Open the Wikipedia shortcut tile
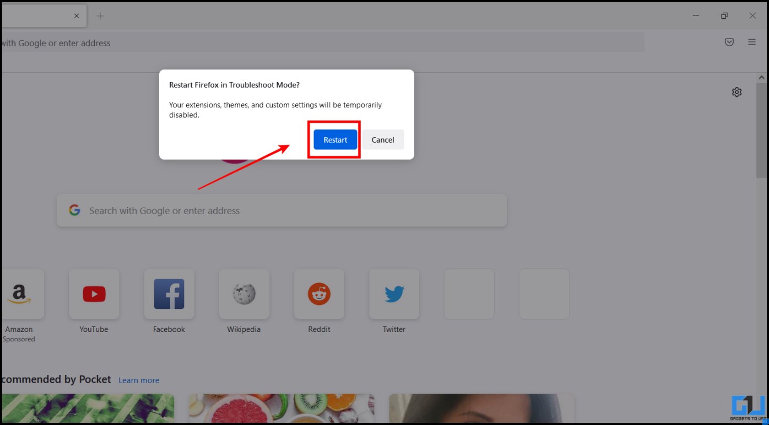Screen dimensions: 769x425 point(244,294)
